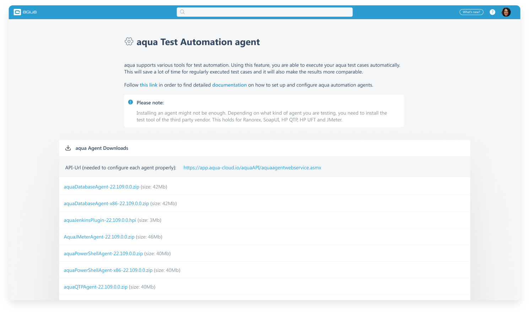Screen dimensions: 529x312
Task: Click the gear icon beside the page title
Action: click(129, 41)
